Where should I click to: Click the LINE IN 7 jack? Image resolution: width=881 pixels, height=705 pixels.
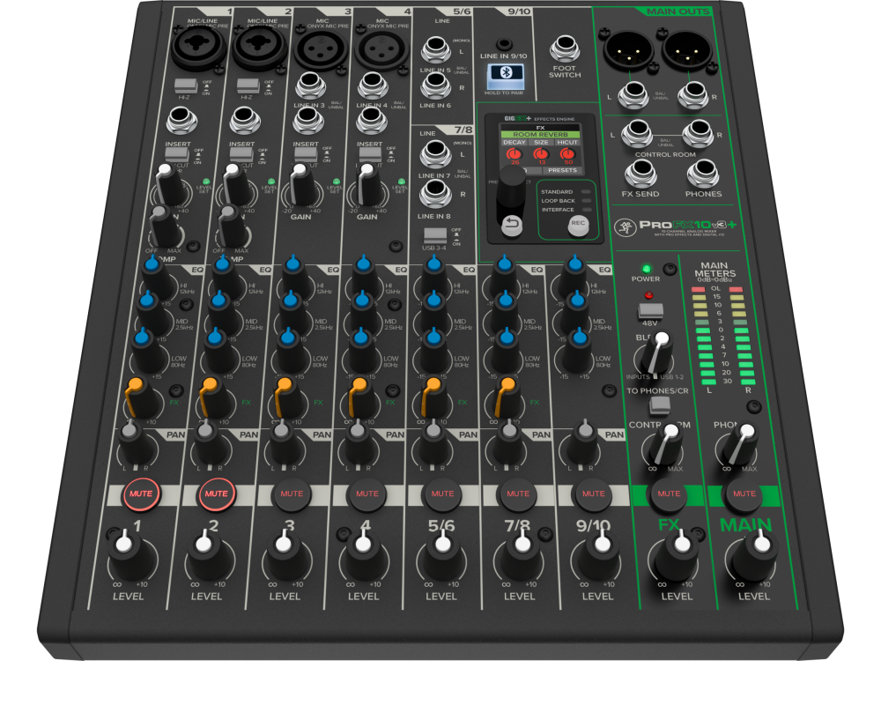tap(435, 153)
